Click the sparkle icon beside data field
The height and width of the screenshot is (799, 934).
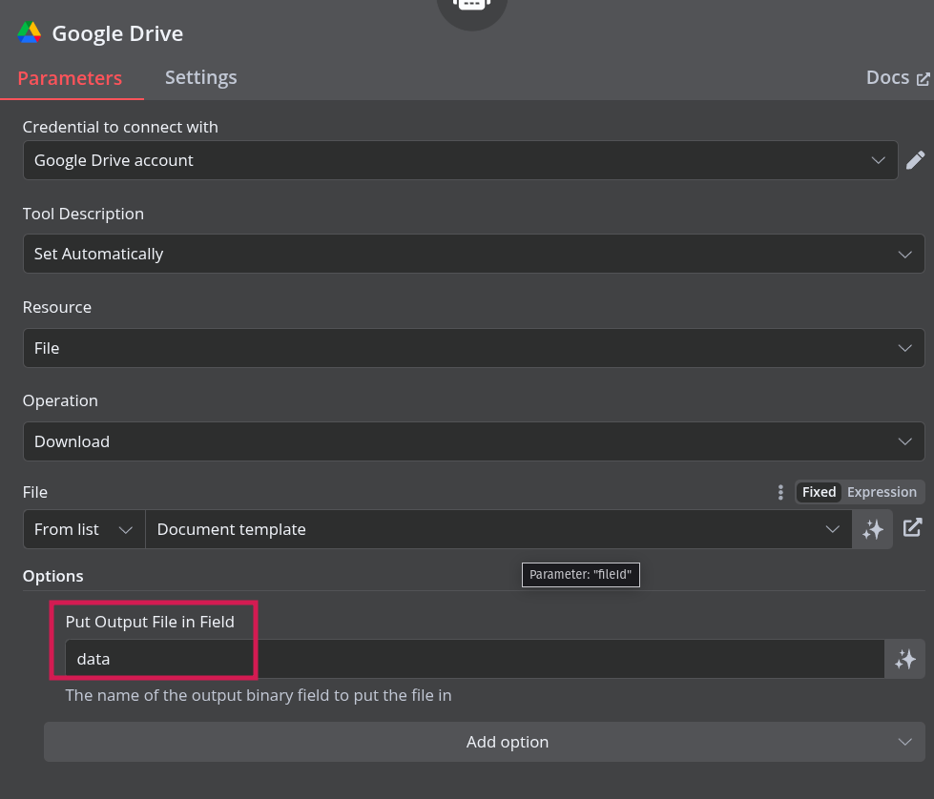click(x=904, y=659)
